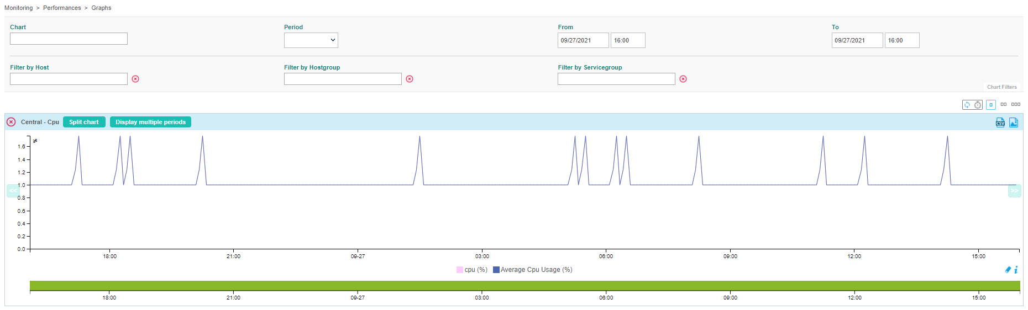Switch to single-column chart layout
The image size is (1028, 310).
point(991,105)
